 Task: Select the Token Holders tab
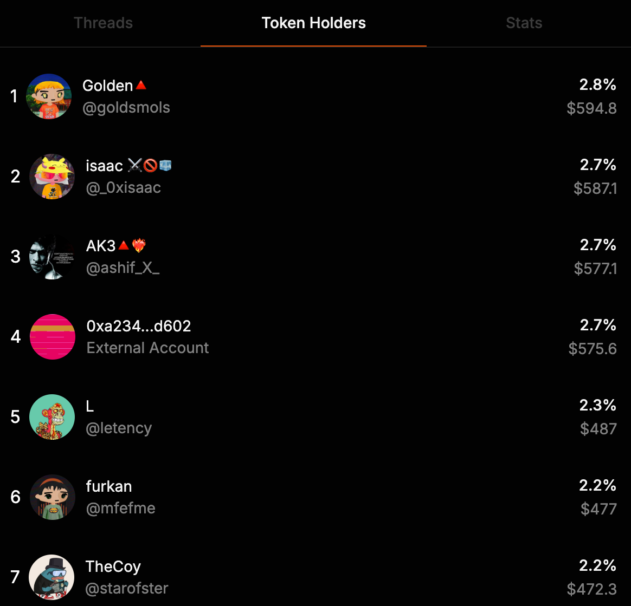click(313, 23)
